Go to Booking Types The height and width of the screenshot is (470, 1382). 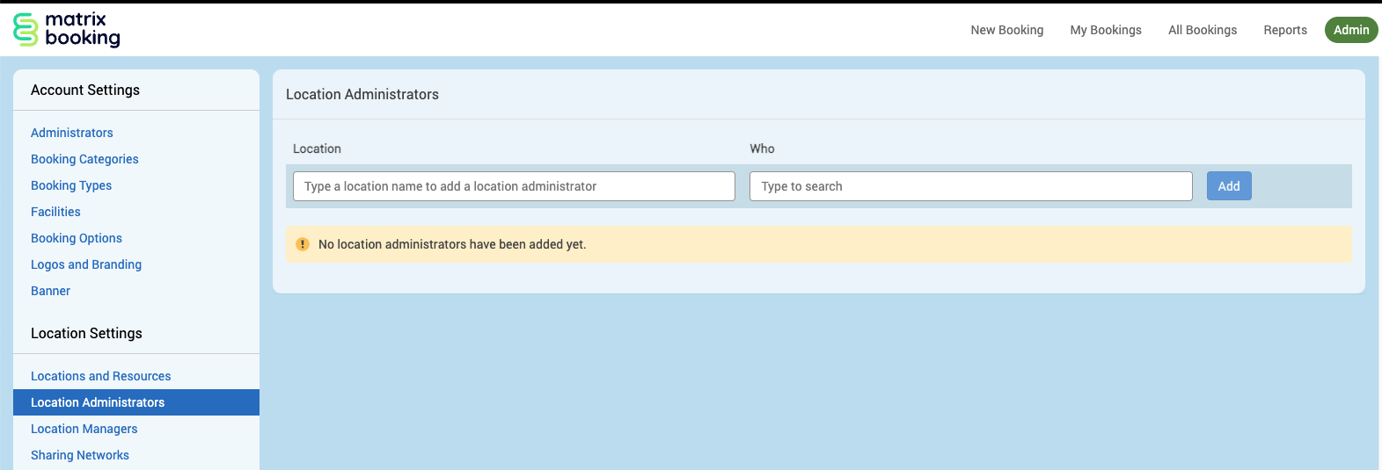click(71, 185)
